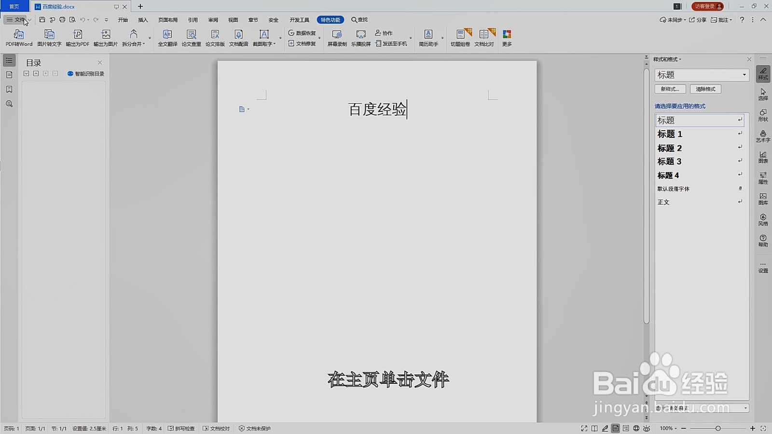Enable eye protection mode in the status bar
This screenshot has width=772, height=434.
647,428
